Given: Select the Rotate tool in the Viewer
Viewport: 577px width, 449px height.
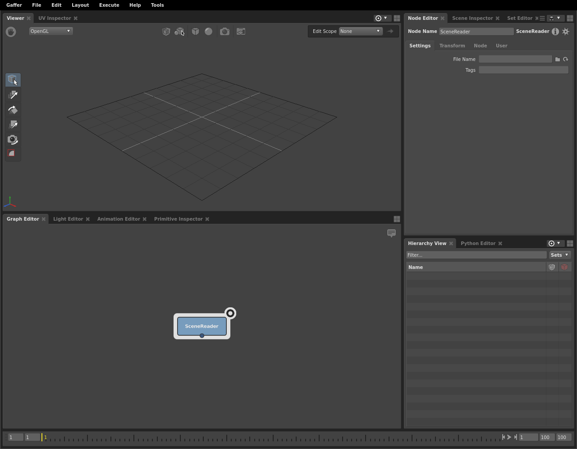Looking at the screenshot, I should tap(13, 110).
